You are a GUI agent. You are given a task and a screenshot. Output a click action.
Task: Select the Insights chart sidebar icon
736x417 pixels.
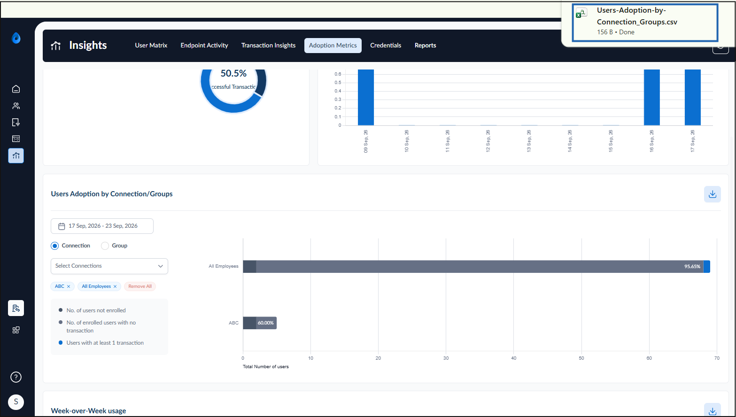(x=16, y=155)
